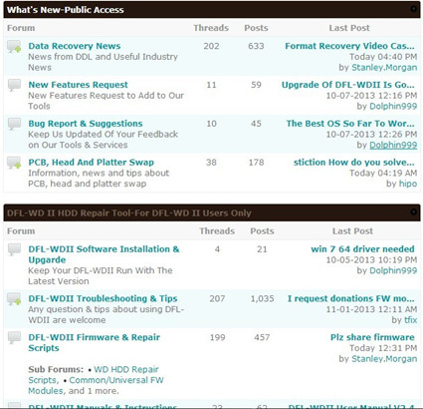View Stanley.Morgan profile in Firmware & Repair row
423x409 pixels.
pos(384,359)
